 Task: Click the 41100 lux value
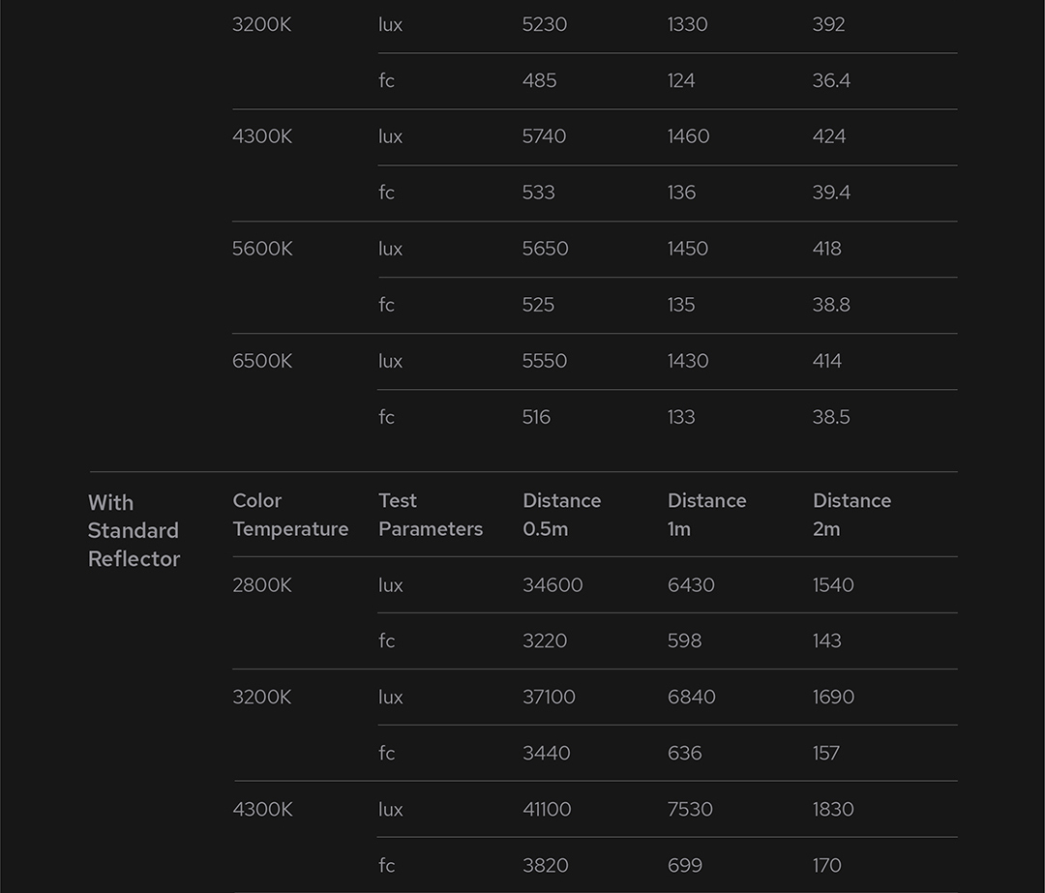pos(547,810)
